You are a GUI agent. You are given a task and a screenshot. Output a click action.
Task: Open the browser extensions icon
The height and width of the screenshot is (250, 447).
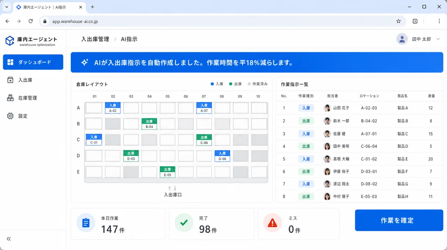pyautogui.click(x=415, y=21)
